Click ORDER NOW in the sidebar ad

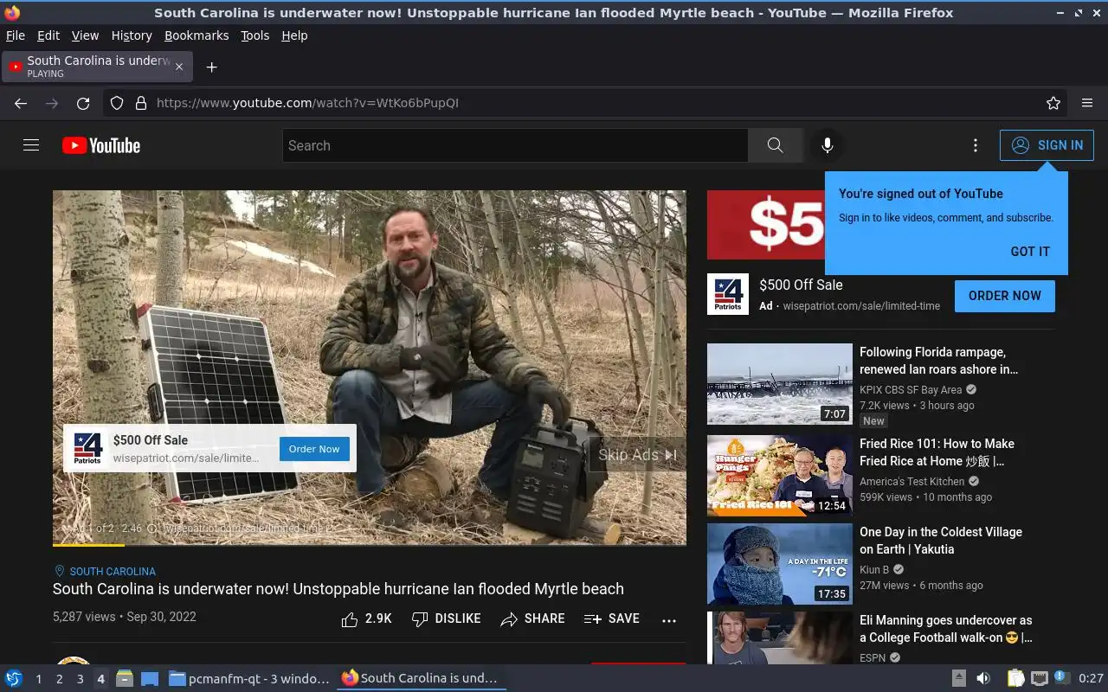click(x=1004, y=296)
